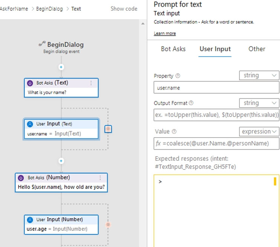This screenshot has width=280, height=247.
Task: Click the user.name Property input field
Action: coord(217,88)
